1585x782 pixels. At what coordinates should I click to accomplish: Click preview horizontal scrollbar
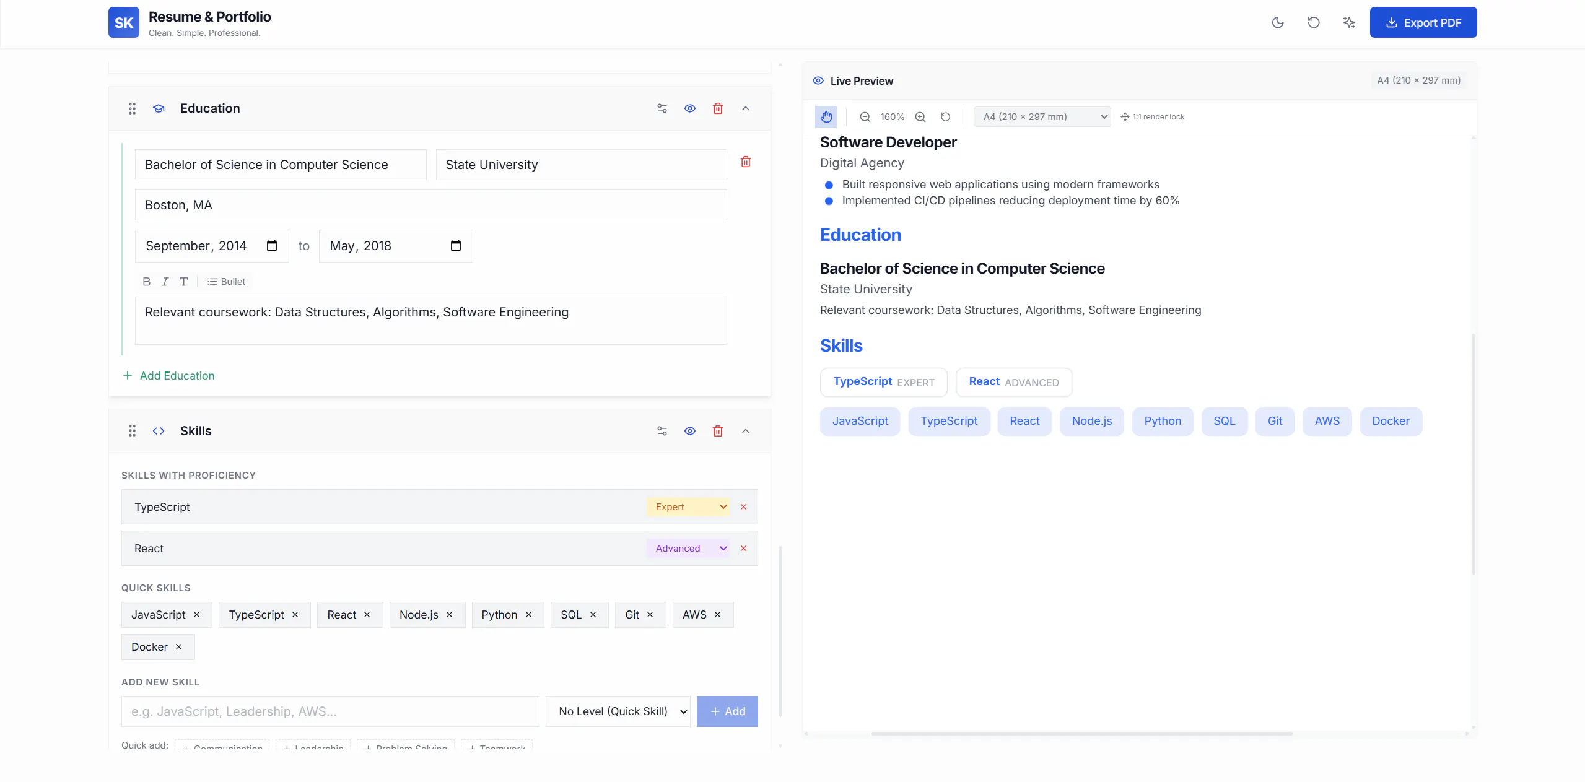[x=1081, y=734]
